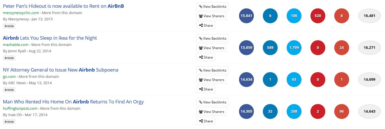Click the Article tag under the Messynessy byline
The image size is (385, 129).
9,26
